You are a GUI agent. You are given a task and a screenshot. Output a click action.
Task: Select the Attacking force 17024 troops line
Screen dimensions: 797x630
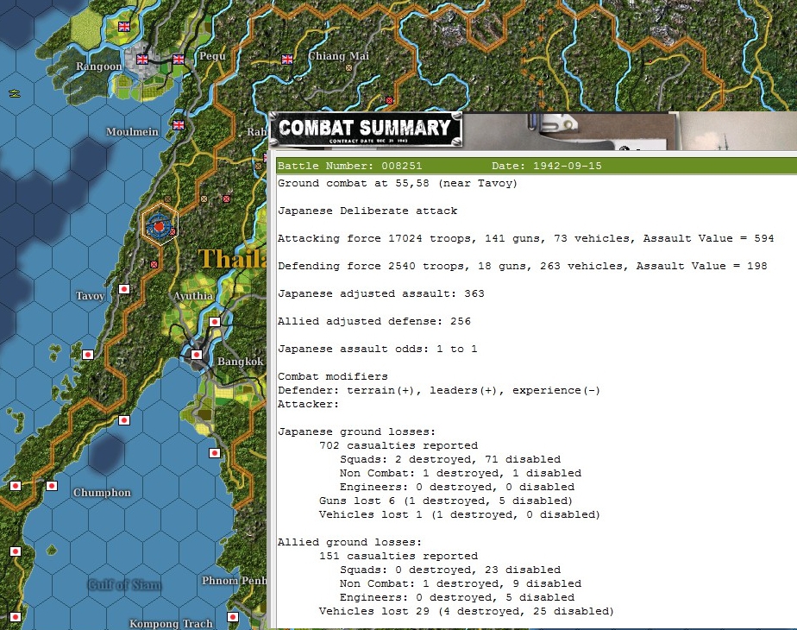[x=525, y=238]
